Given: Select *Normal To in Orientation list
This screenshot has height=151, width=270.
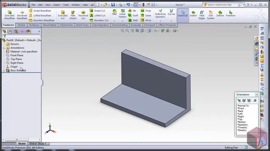Looking at the screenshot, I should [243, 106].
